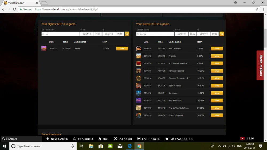Click the red notification badge icon

pyautogui.click(x=242, y=139)
